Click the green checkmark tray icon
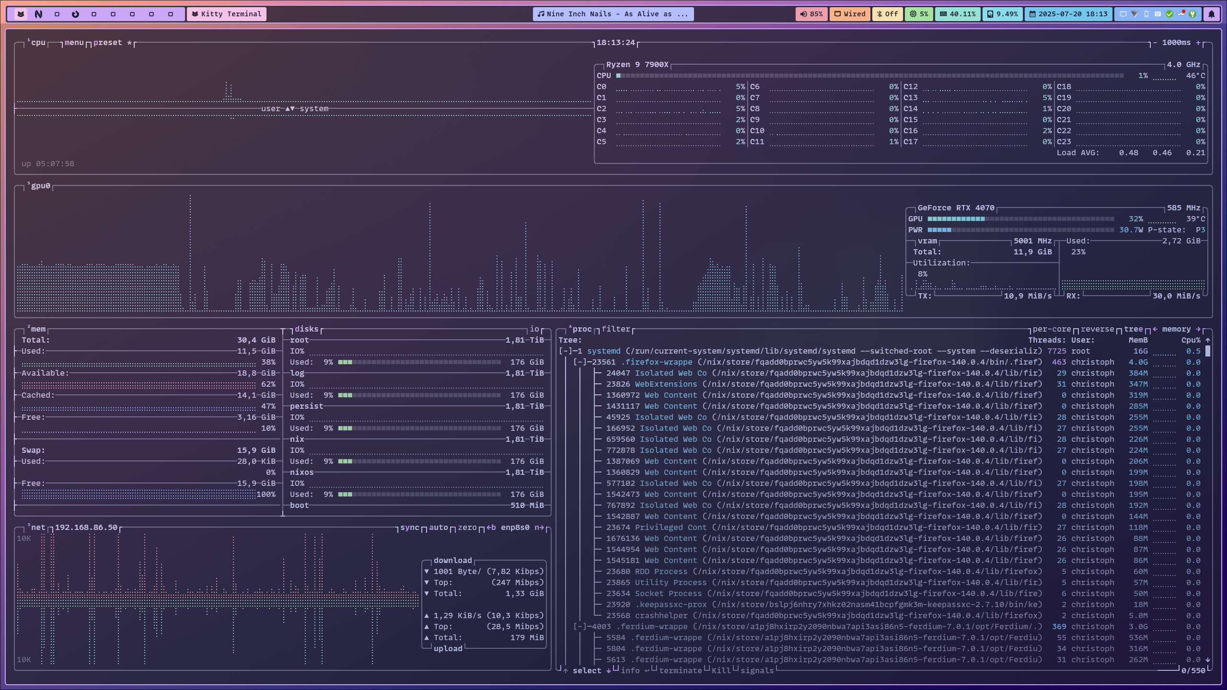This screenshot has height=690, width=1227. coord(1169,14)
